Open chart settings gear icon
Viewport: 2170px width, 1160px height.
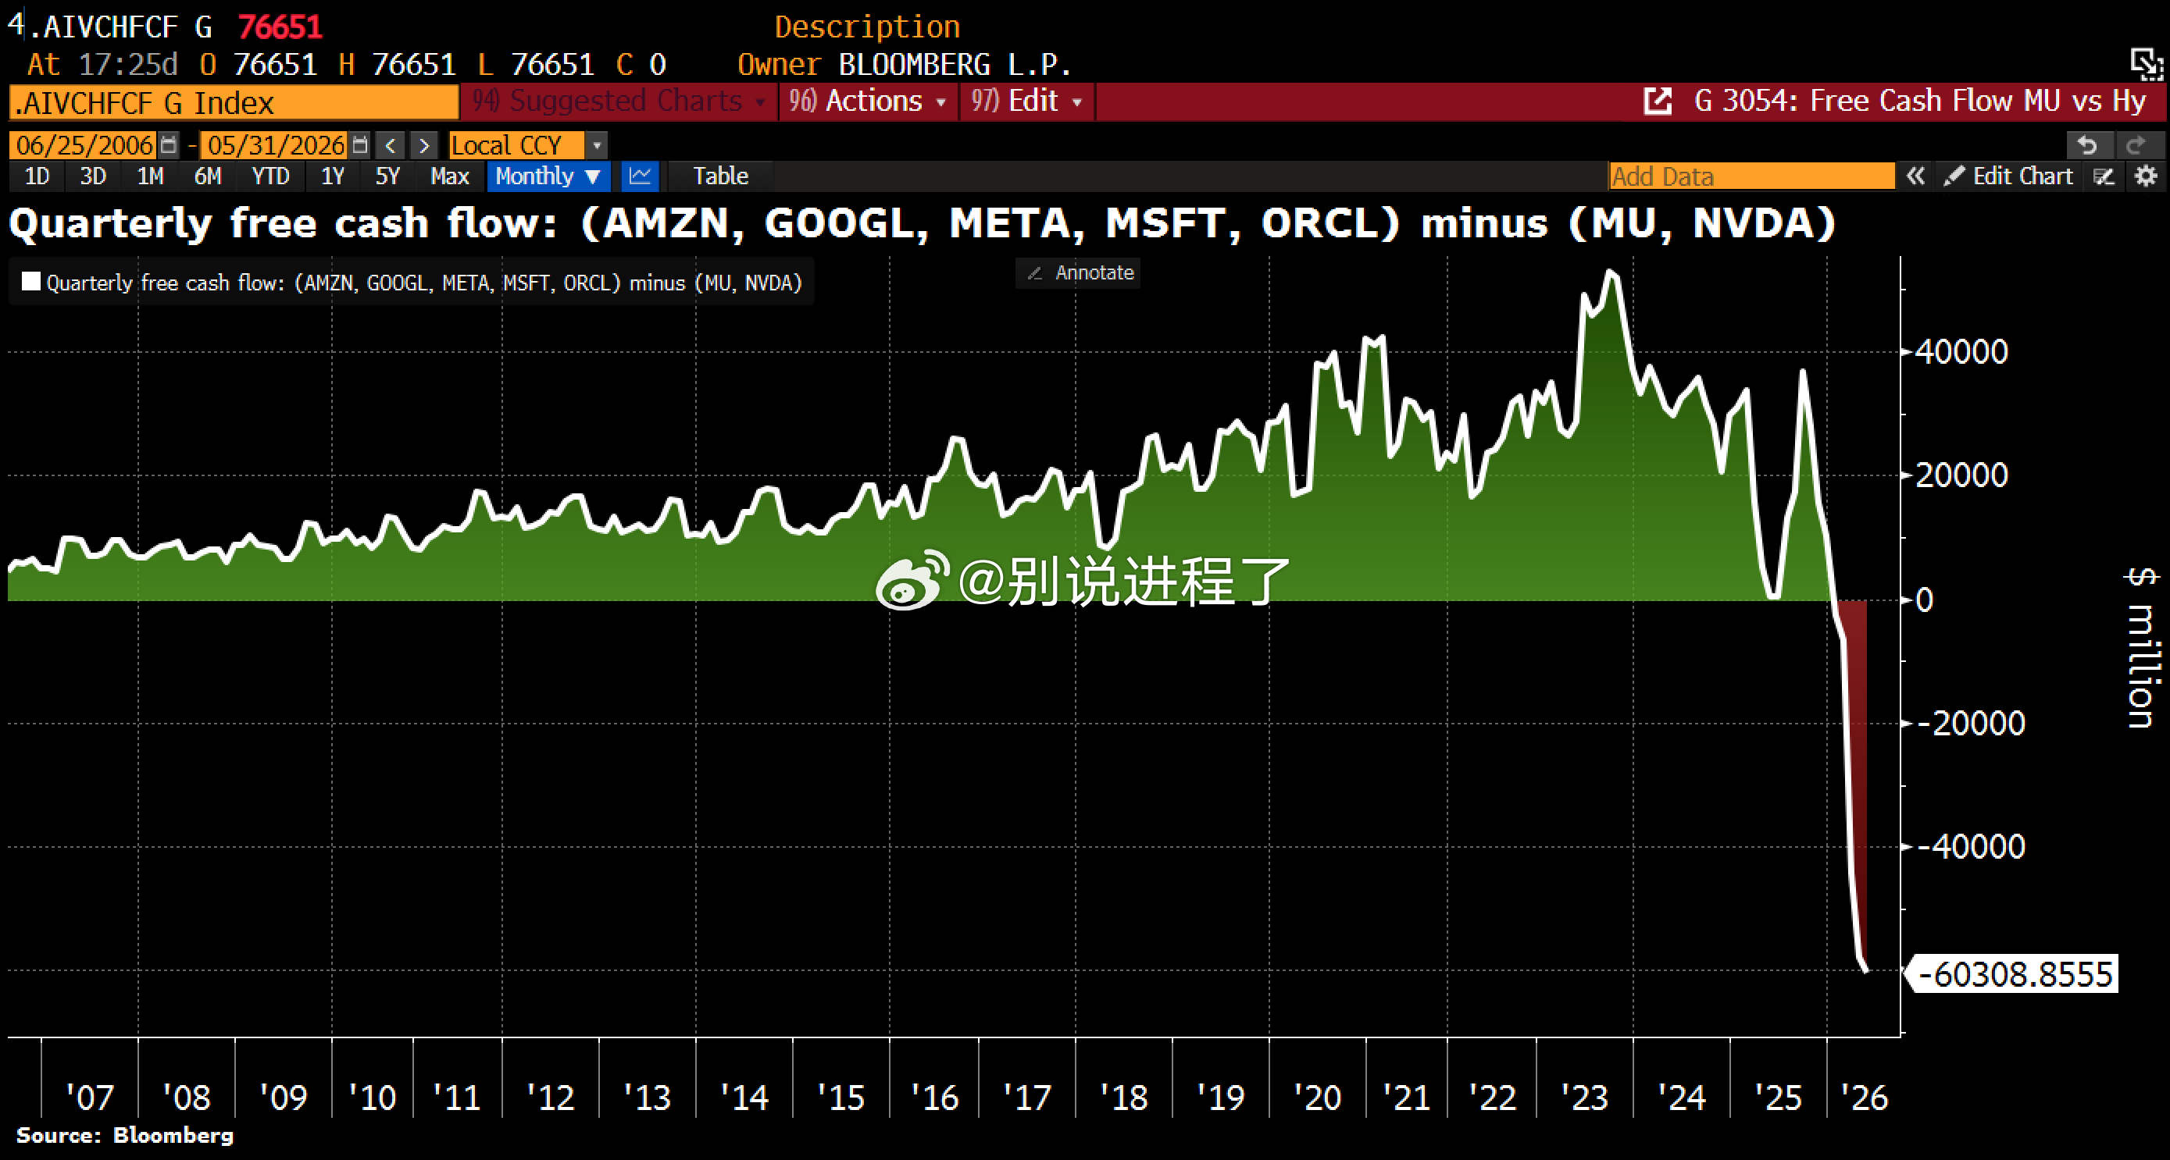click(2146, 176)
